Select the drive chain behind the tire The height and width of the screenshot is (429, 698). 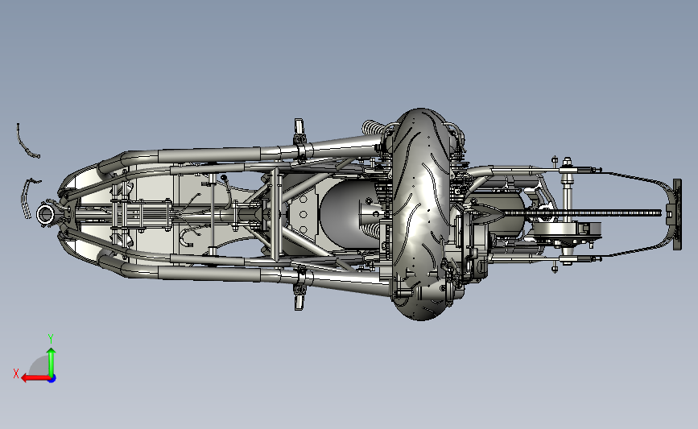[x=581, y=213]
